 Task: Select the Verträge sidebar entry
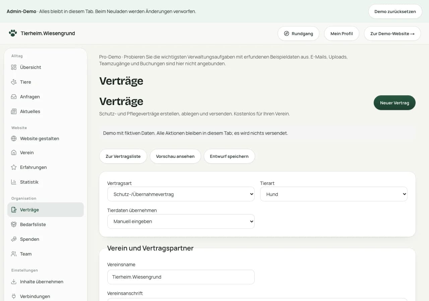46,210
